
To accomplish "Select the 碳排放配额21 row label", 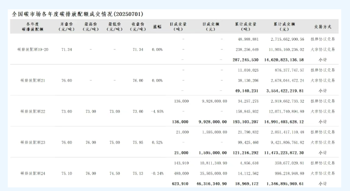I will [x=33, y=81].
